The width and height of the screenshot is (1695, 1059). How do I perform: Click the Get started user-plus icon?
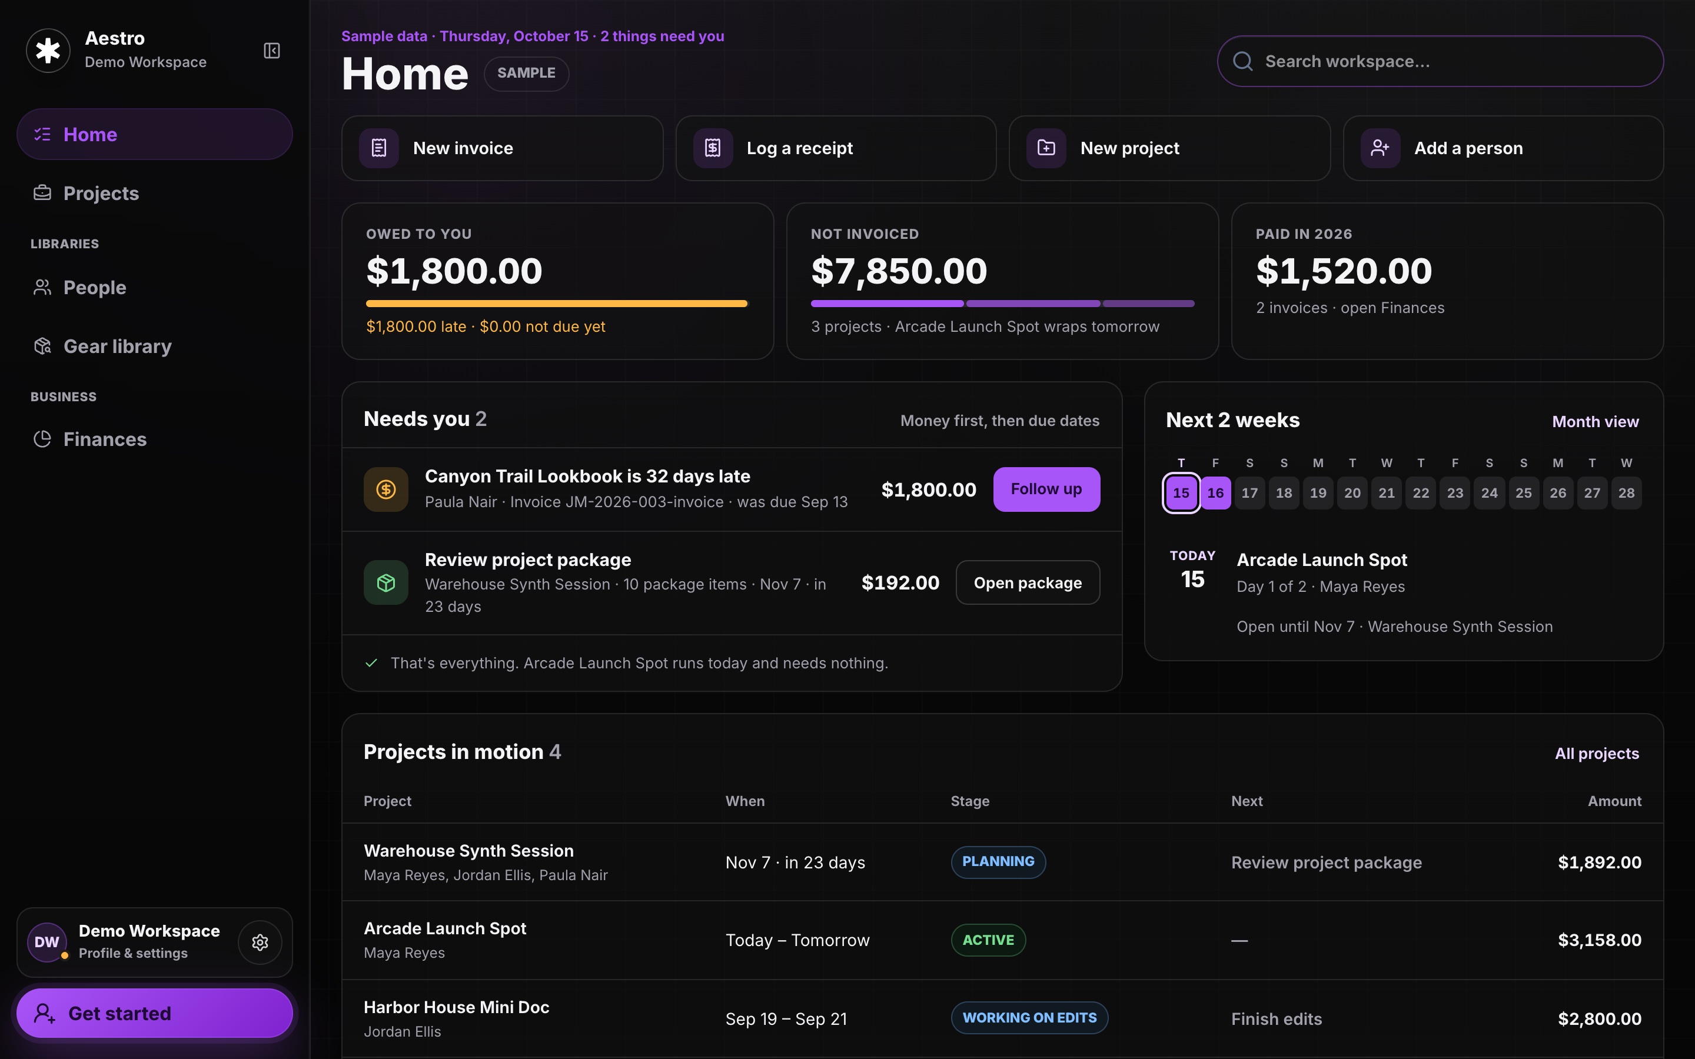[44, 1014]
